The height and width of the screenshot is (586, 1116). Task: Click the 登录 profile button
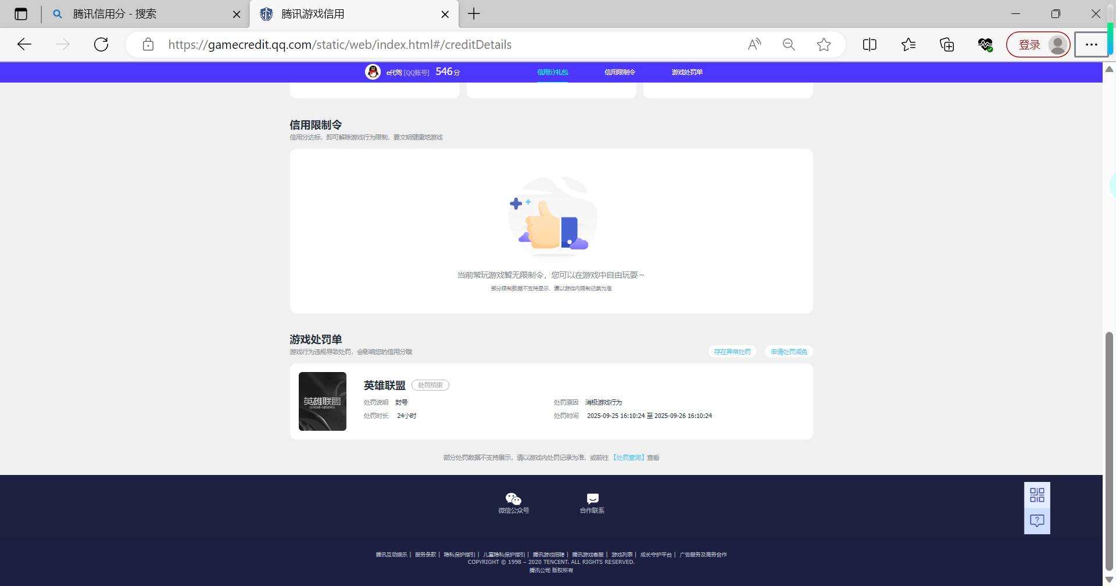pyautogui.click(x=1038, y=45)
